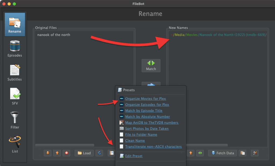Remove selected file with red X
Image resolution: width=275 pixels, height=166 pixels.
[x=67, y=153]
